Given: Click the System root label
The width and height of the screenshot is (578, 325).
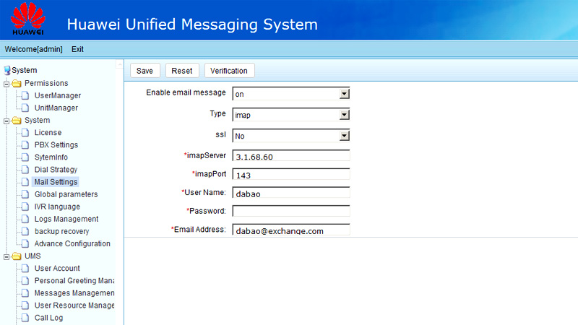Looking at the screenshot, I should [25, 70].
